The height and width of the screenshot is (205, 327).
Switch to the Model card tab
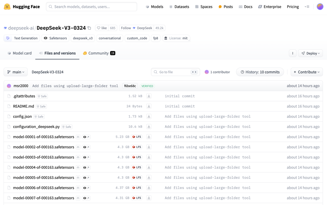pos(20,53)
